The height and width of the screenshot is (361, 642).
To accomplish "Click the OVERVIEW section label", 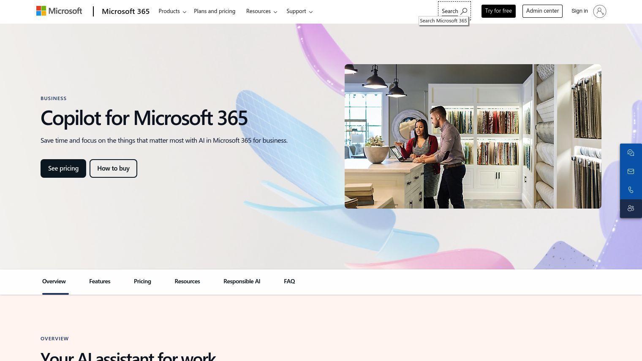I will (54, 339).
